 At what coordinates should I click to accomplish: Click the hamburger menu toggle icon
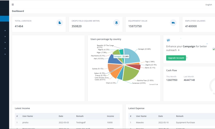tap(13, 5)
